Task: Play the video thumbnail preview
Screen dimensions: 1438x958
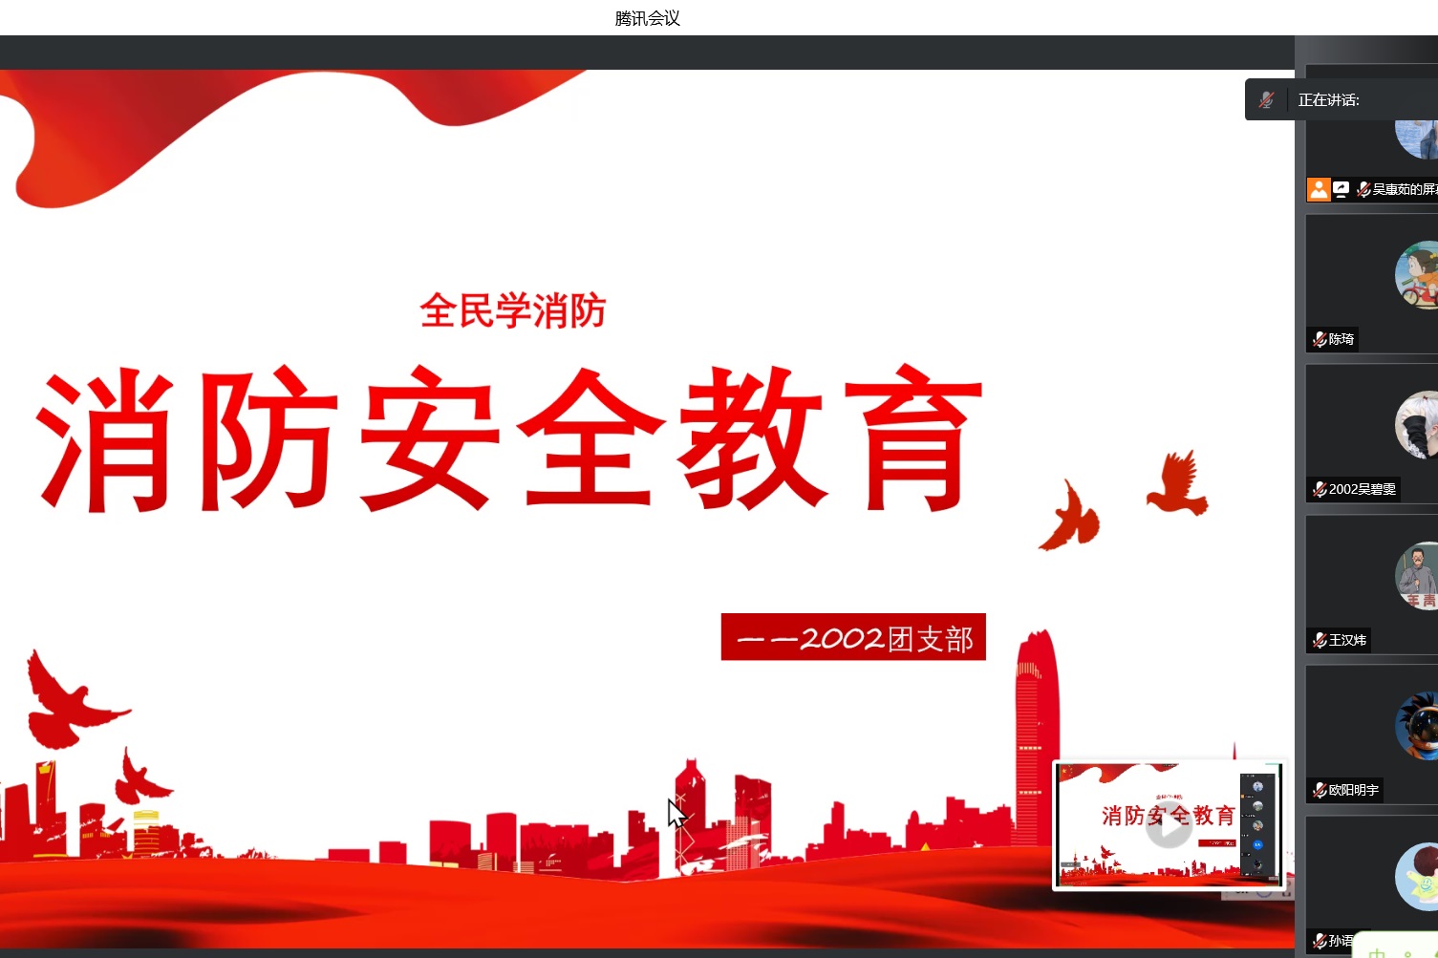Action: coord(1168,825)
